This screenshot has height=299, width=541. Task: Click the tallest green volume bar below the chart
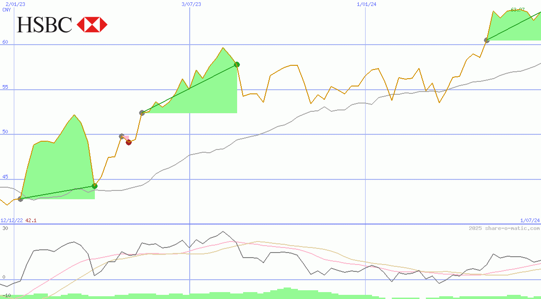(286, 291)
